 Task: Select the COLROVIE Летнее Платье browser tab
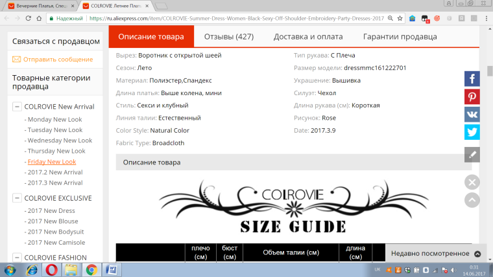tap(115, 6)
